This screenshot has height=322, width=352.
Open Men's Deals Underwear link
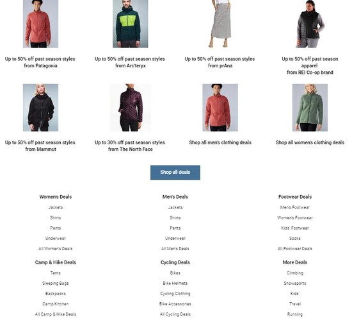tap(175, 239)
